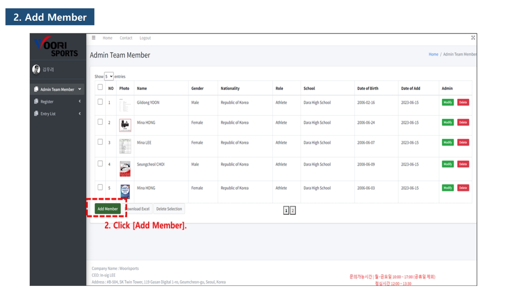The width and height of the screenshot is (520, 292).
Task: Click the Entry List sidebar icon
Action: (x=36, y=114)
